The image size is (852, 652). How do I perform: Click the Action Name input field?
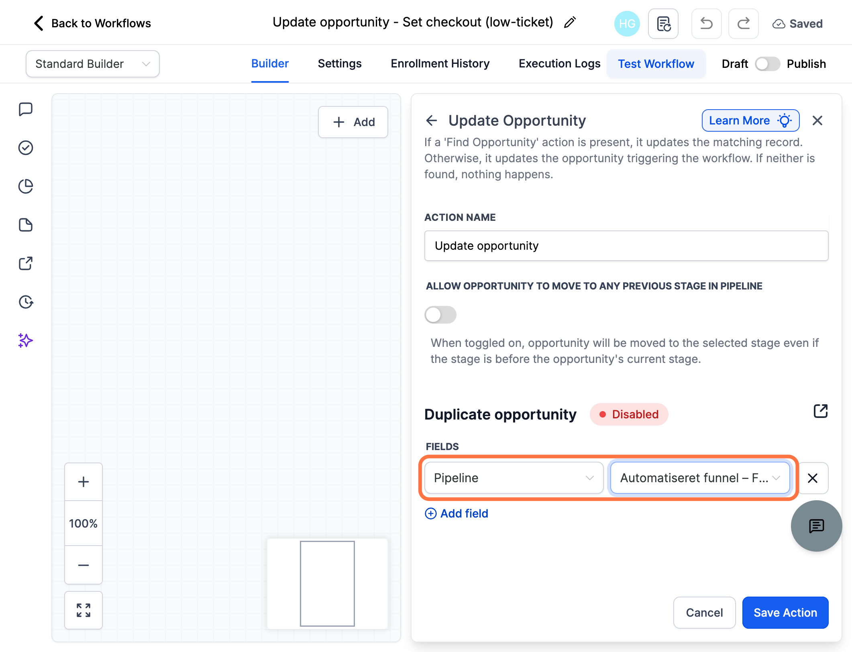626,246
